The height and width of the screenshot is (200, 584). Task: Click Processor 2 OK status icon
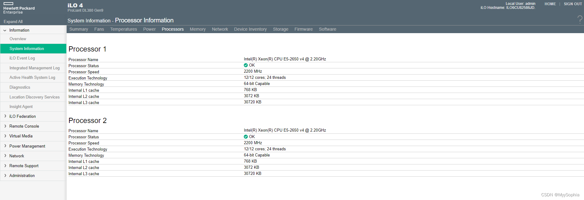[246, 137]
